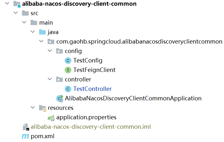The image size is (224, 142).
Task: Click the TestFeignClient interface icon
Action: click(x=68, y=70)
